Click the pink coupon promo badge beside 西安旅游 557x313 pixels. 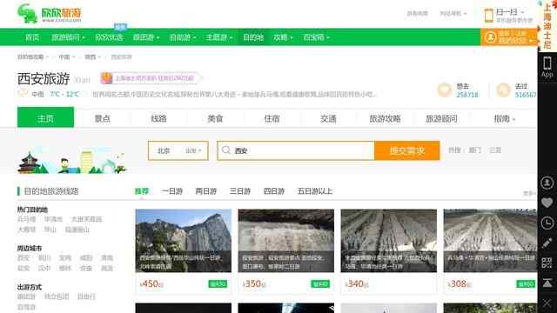[x=151, y=78]
